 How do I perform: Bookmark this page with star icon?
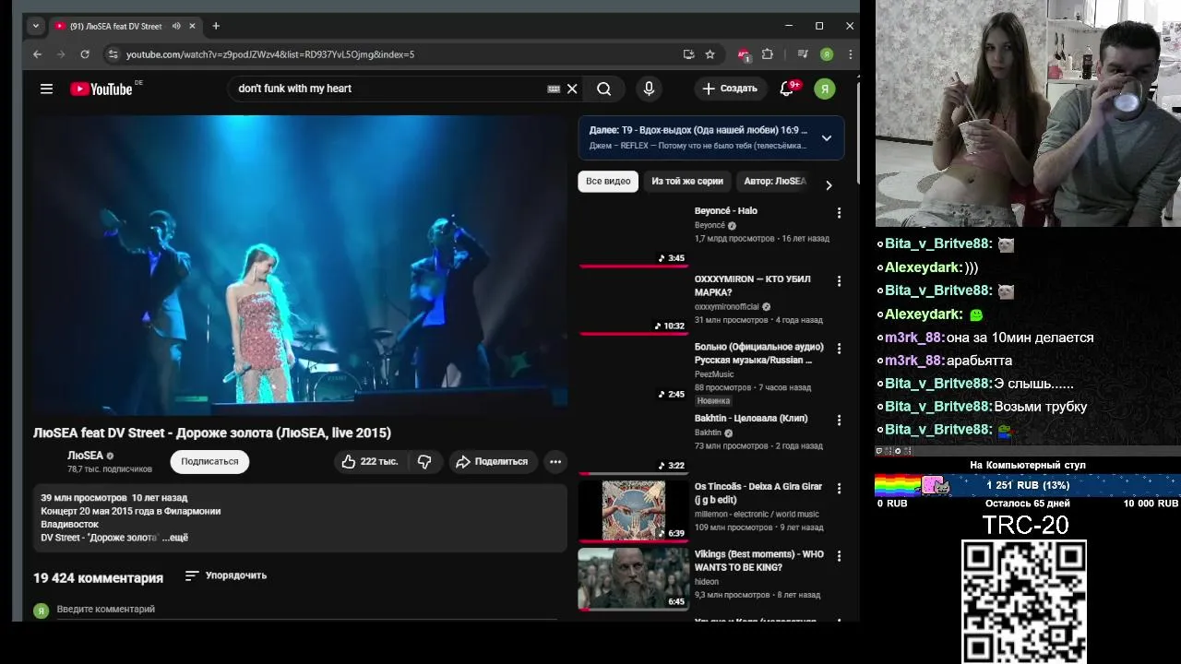pyautogui.click(x=710, y=54)
